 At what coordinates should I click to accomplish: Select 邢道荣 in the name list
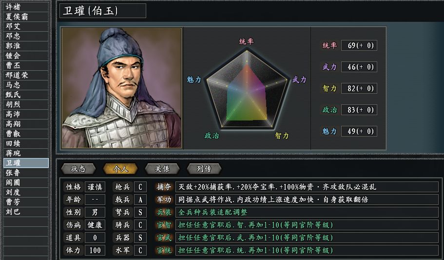[x=24, y=75]
